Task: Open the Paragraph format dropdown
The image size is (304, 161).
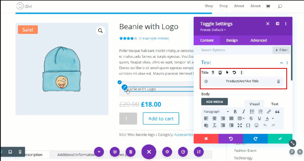Action: pos(215,112)
